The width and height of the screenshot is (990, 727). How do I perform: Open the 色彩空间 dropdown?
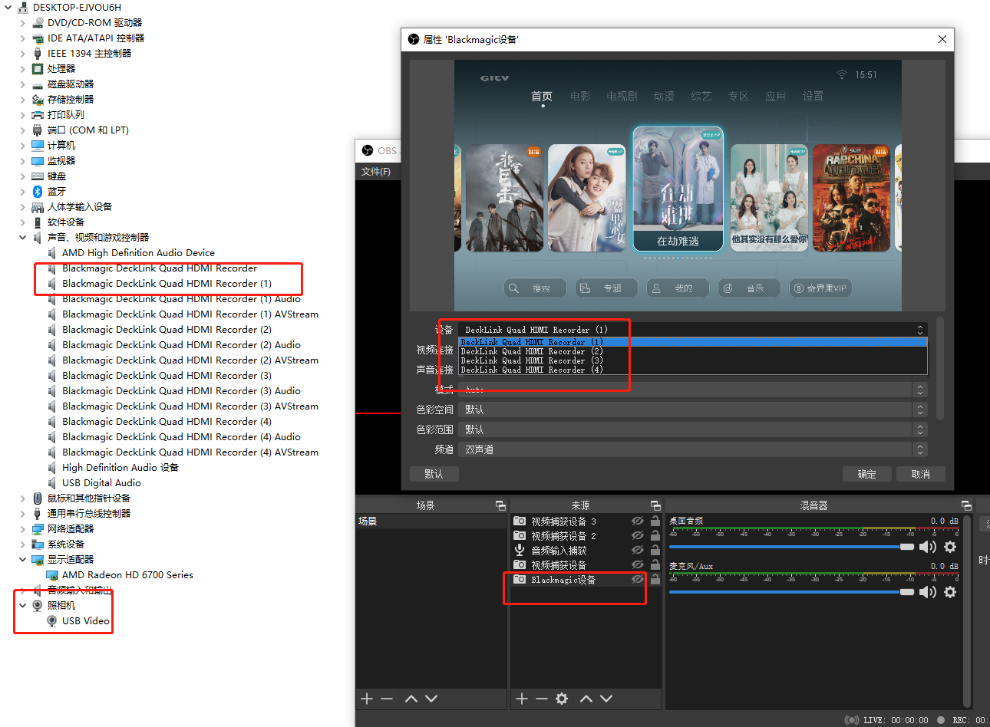pyautogui.click(x=693, y=410)
